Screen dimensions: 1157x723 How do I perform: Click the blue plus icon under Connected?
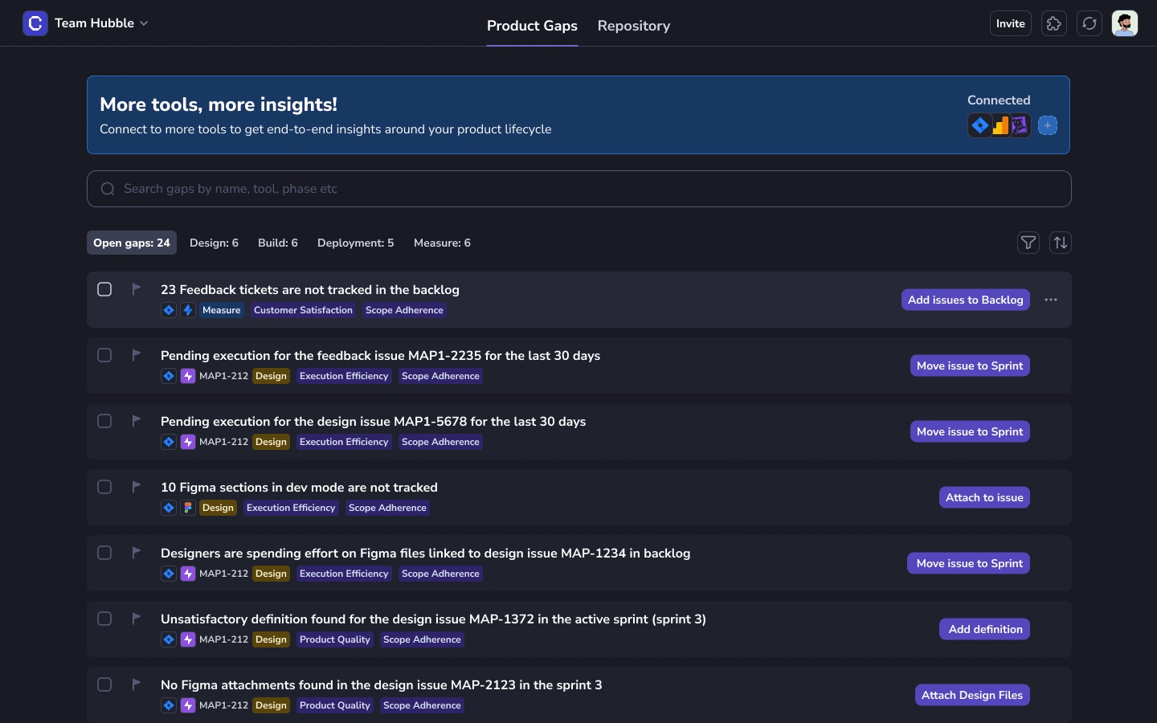(1048, 125)
